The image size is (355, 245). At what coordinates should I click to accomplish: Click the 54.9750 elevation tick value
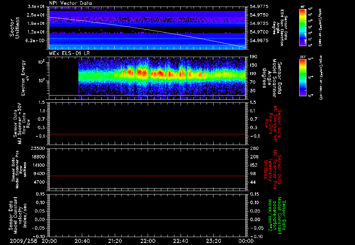(259, 15)
